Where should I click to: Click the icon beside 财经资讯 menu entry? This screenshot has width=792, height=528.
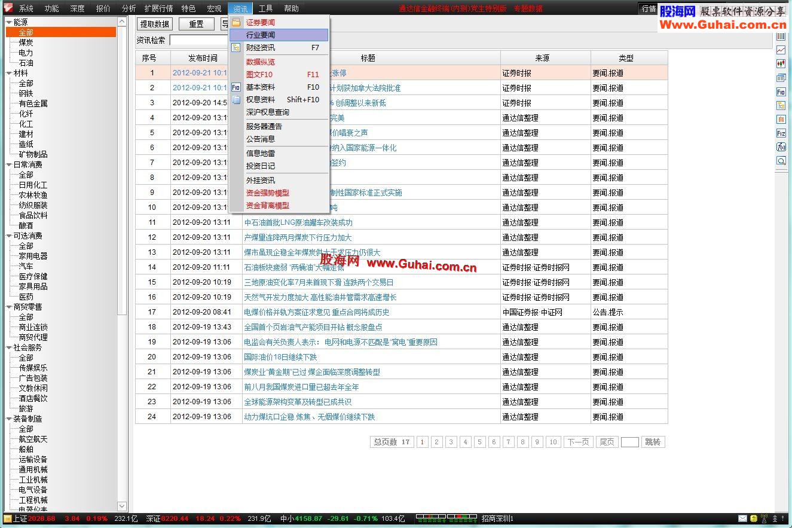(236, 48)
